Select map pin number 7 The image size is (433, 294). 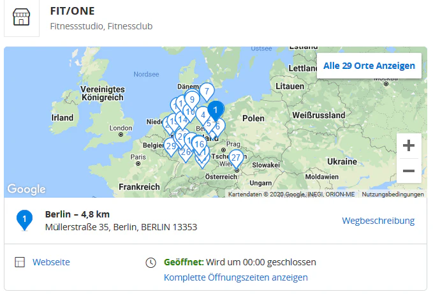tap(207, 92)
